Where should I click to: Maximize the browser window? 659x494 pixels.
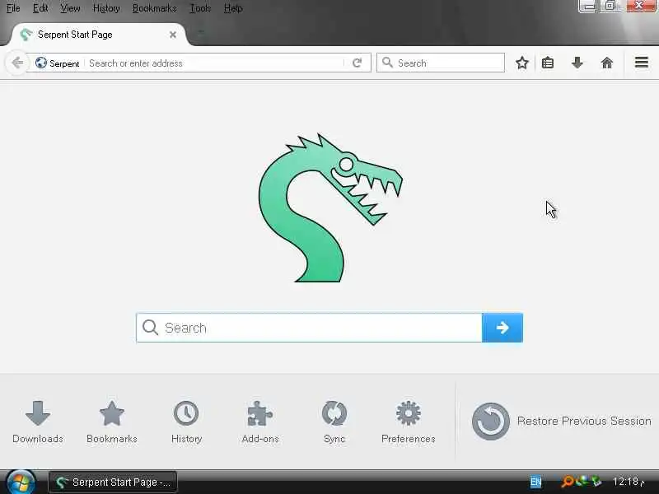pos(611,6)
